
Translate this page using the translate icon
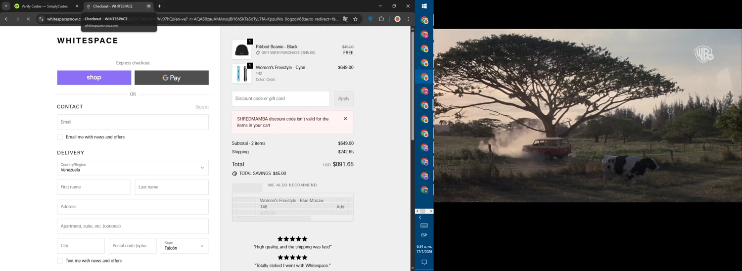point(346,19)
